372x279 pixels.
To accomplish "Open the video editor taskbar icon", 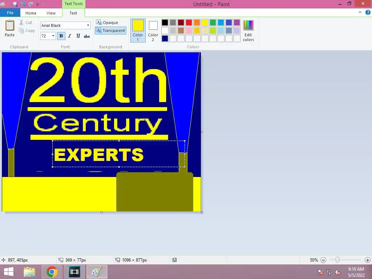I will (74, 272).
